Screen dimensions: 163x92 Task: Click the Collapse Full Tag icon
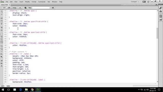pos(2,18)
